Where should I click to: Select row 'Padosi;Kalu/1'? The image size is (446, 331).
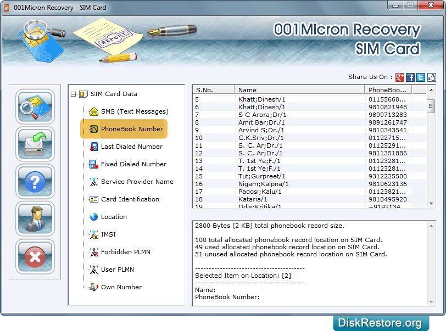(309, 192)
